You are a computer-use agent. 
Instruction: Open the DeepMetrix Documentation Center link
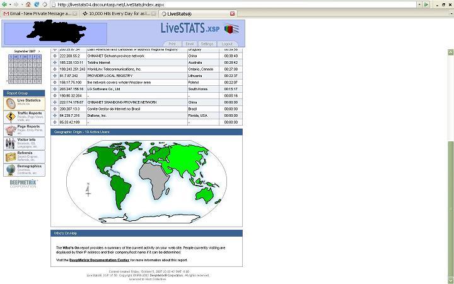pyautogui.click(x=100, y=260)
